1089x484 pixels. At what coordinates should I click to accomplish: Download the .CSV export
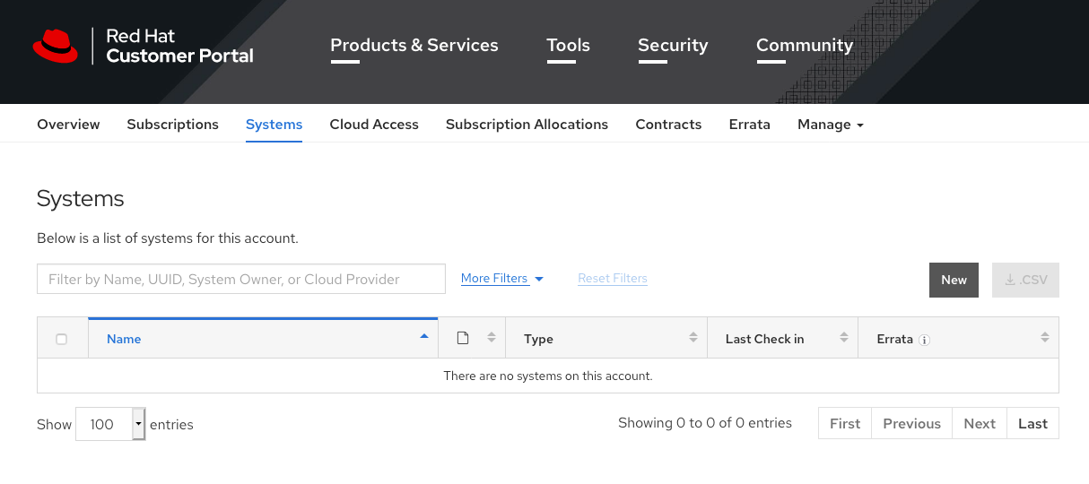point(1025,280)
